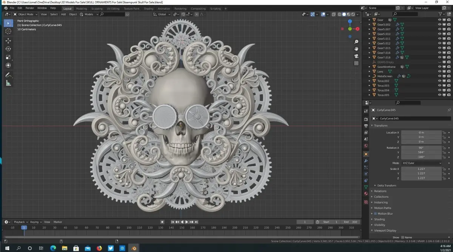Select the Transform tool
The image size is (453, 252).
point(8,66)
